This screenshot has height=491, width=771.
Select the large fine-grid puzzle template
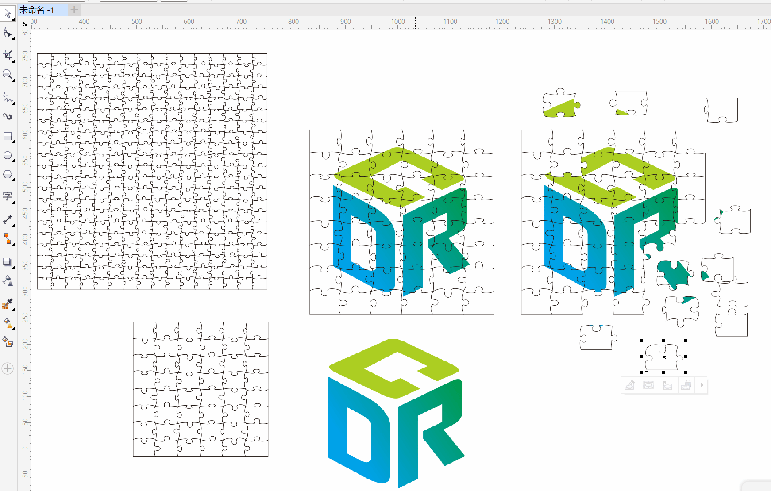(152, 171)
